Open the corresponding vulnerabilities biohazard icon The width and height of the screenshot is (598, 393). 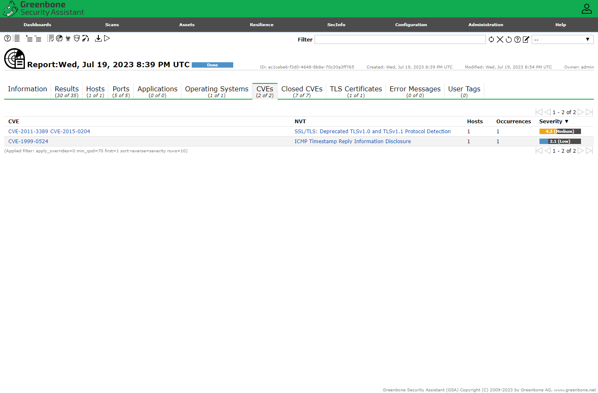(x=68, y=38)
